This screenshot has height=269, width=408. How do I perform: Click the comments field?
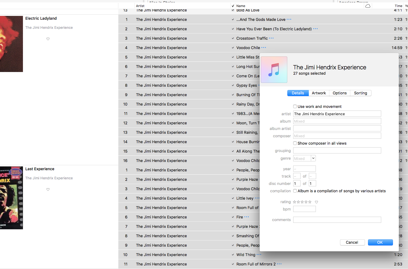(337, 220)
